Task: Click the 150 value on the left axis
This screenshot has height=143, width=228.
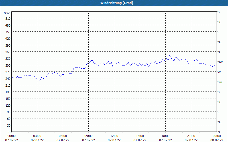Action: tap(8, 99)
